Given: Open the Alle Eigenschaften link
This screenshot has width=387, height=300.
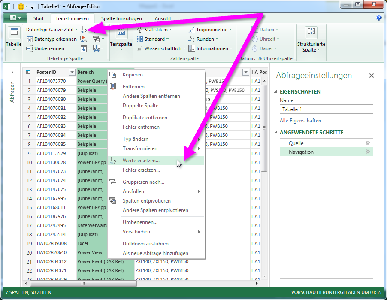Looking at the screenshot, I should [x=300, y=121].
